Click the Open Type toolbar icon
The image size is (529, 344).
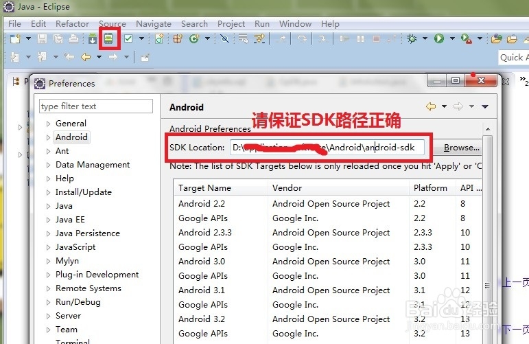click(x=496, y=39)
